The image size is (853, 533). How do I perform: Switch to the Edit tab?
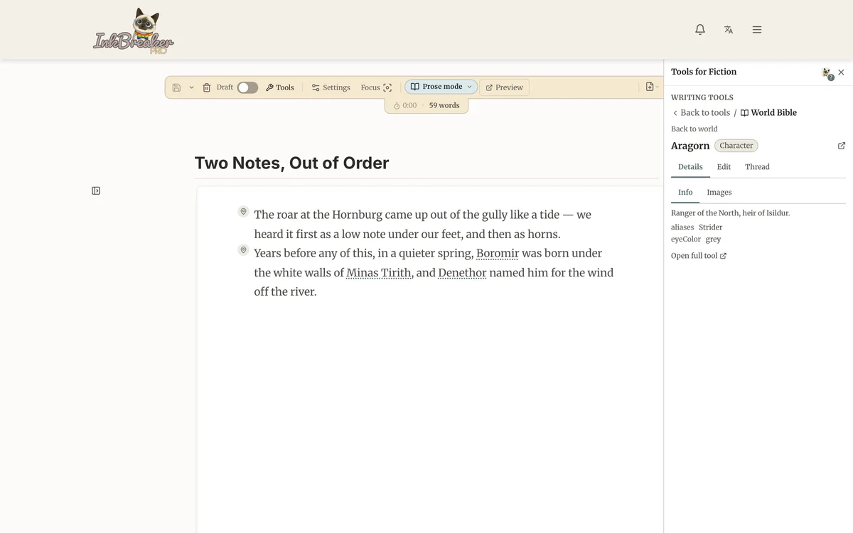(x=724, y=167)
